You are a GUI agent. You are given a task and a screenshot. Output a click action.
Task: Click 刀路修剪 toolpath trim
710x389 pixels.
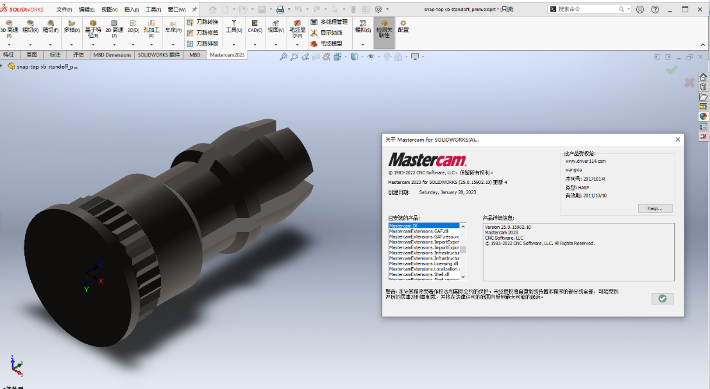click(203, 33)
